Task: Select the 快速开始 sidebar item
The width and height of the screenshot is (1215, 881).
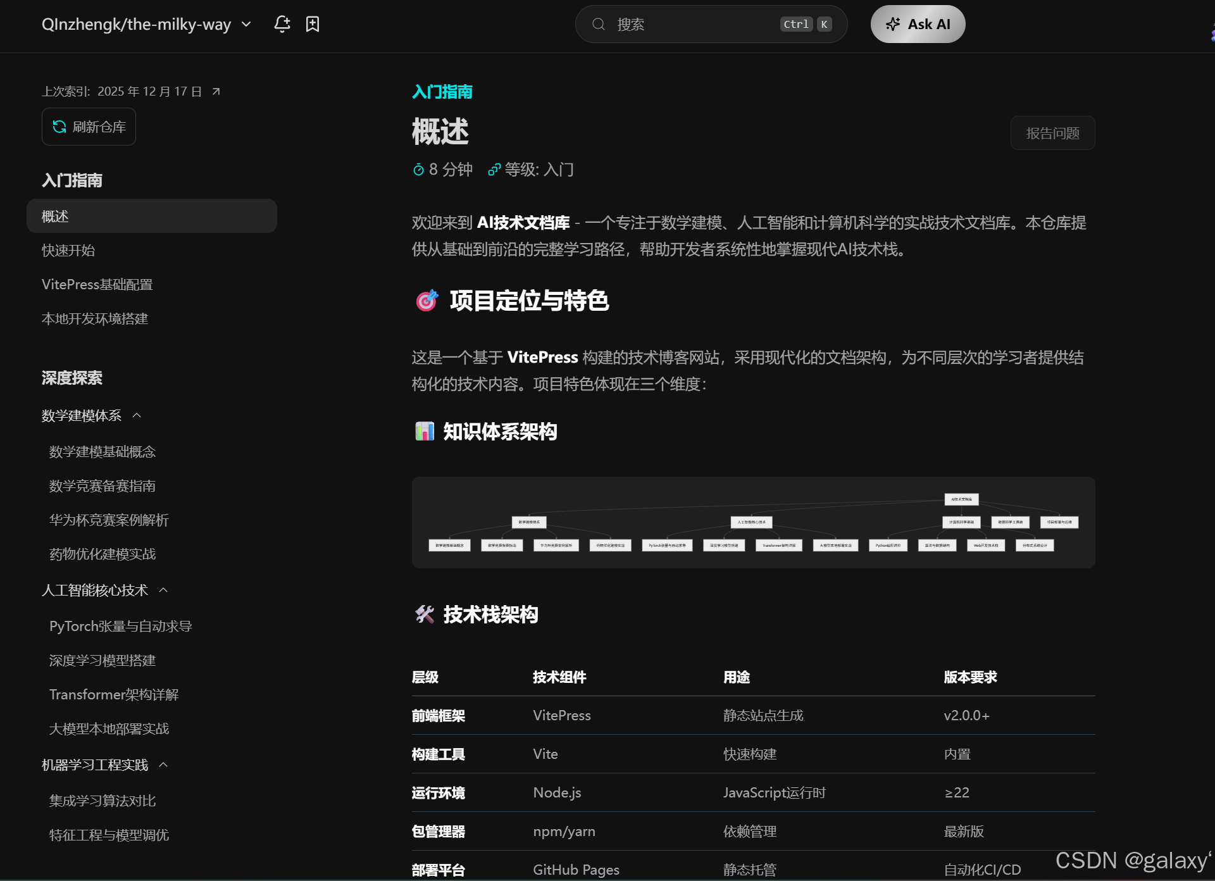Action: click(x=68, y=251)
